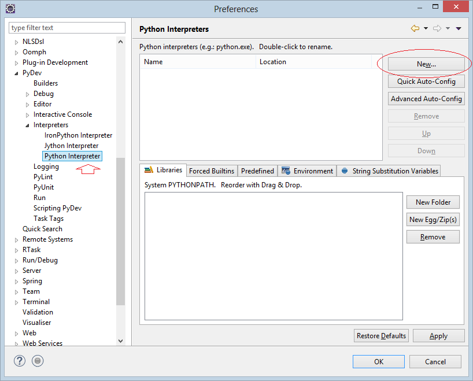Image resolution: width=473 pixels, height=381 pixels.
Task: Expand the NLSDsl tree node
Action: click(16, 42)
